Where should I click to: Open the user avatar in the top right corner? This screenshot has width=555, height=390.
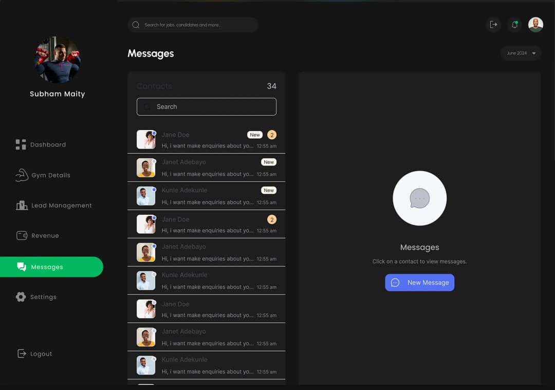(x=535, y=25)
